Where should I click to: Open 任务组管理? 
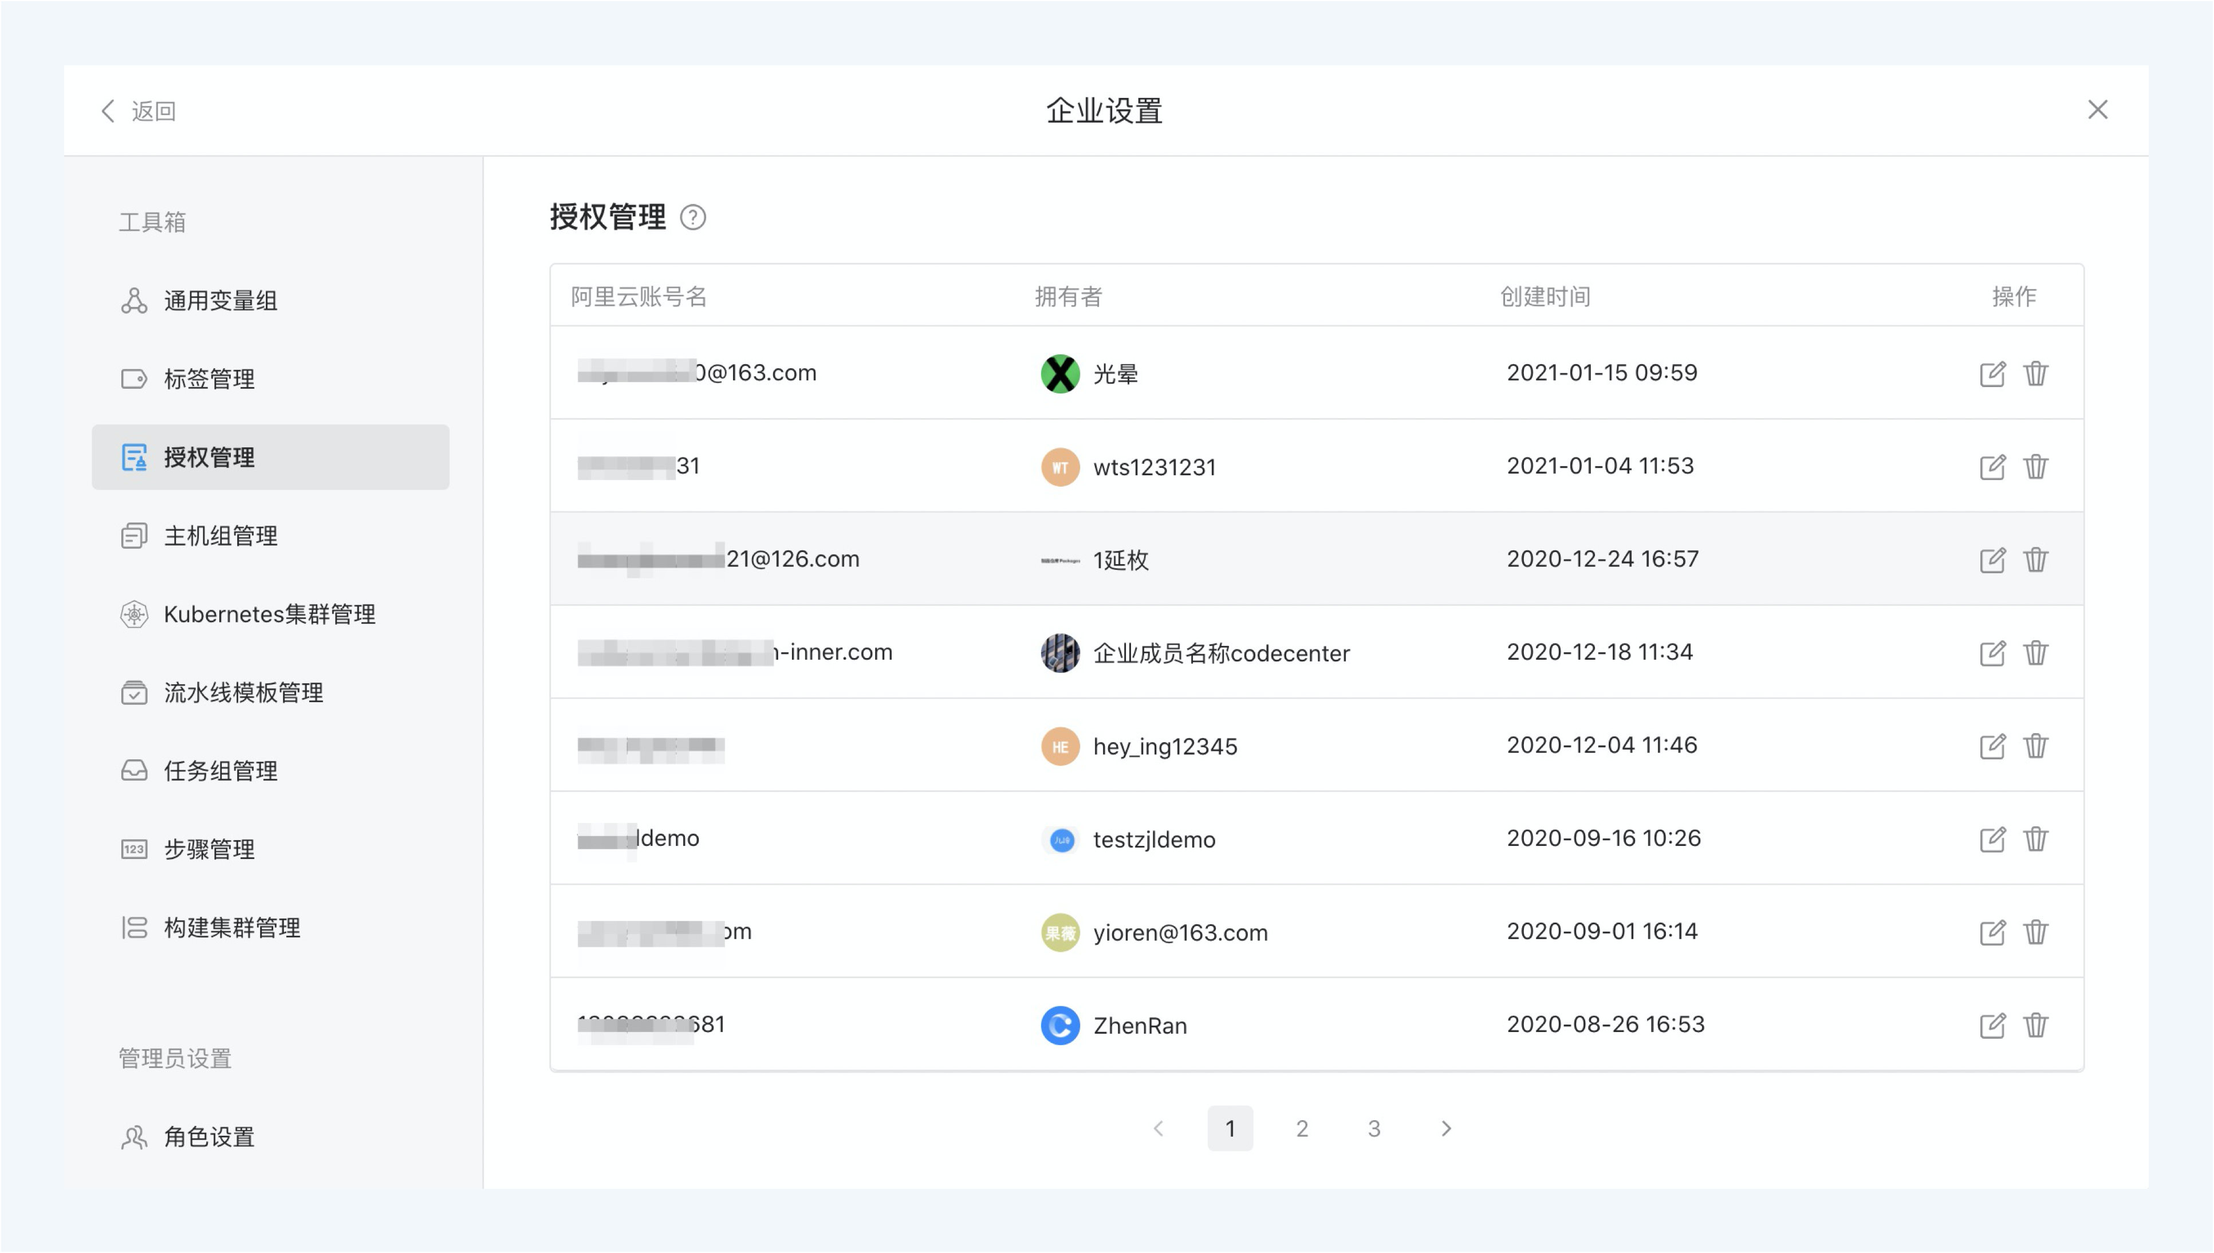click(x=270, y=771)
